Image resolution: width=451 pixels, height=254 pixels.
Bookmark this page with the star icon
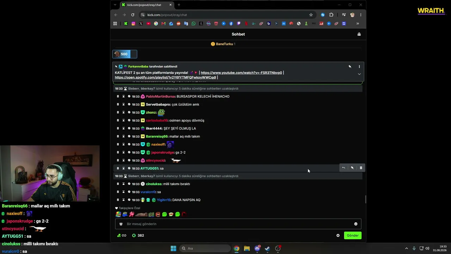(x=311, y=15)
